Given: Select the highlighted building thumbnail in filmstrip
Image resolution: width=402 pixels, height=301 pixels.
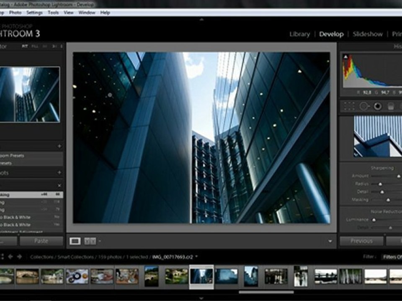Looking at the screenshot, I should 201,276.
